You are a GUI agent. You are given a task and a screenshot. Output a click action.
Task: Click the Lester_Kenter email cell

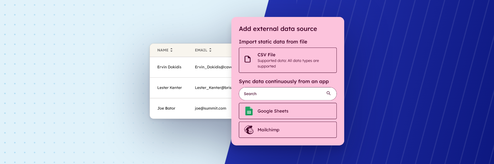[213, 88]
